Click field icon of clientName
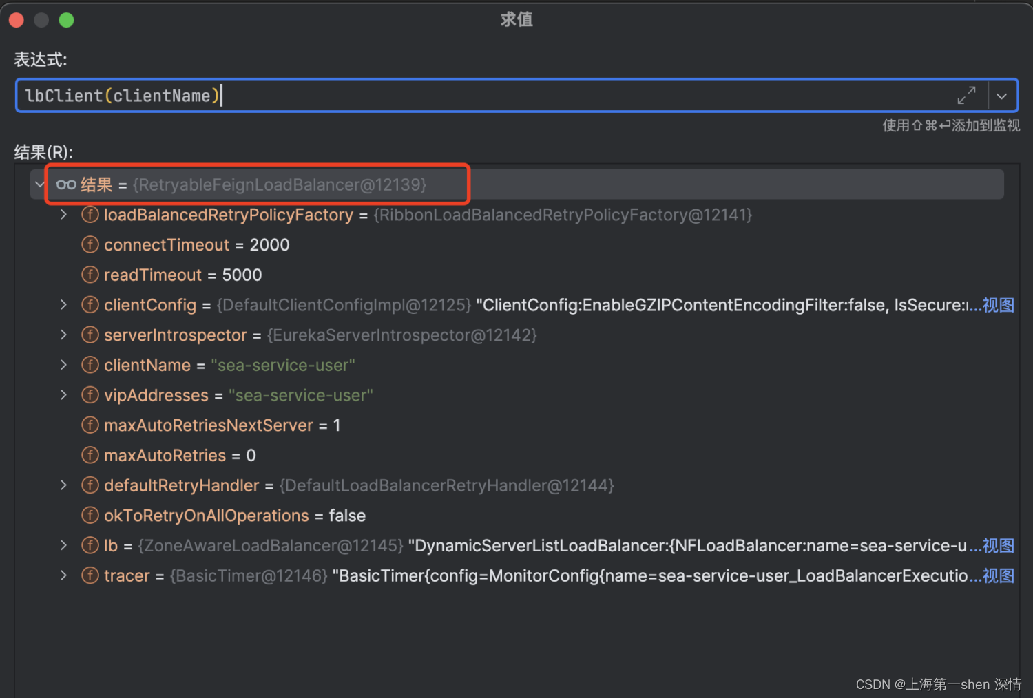Screen dimensions: 1033x698 pos(90,365)
